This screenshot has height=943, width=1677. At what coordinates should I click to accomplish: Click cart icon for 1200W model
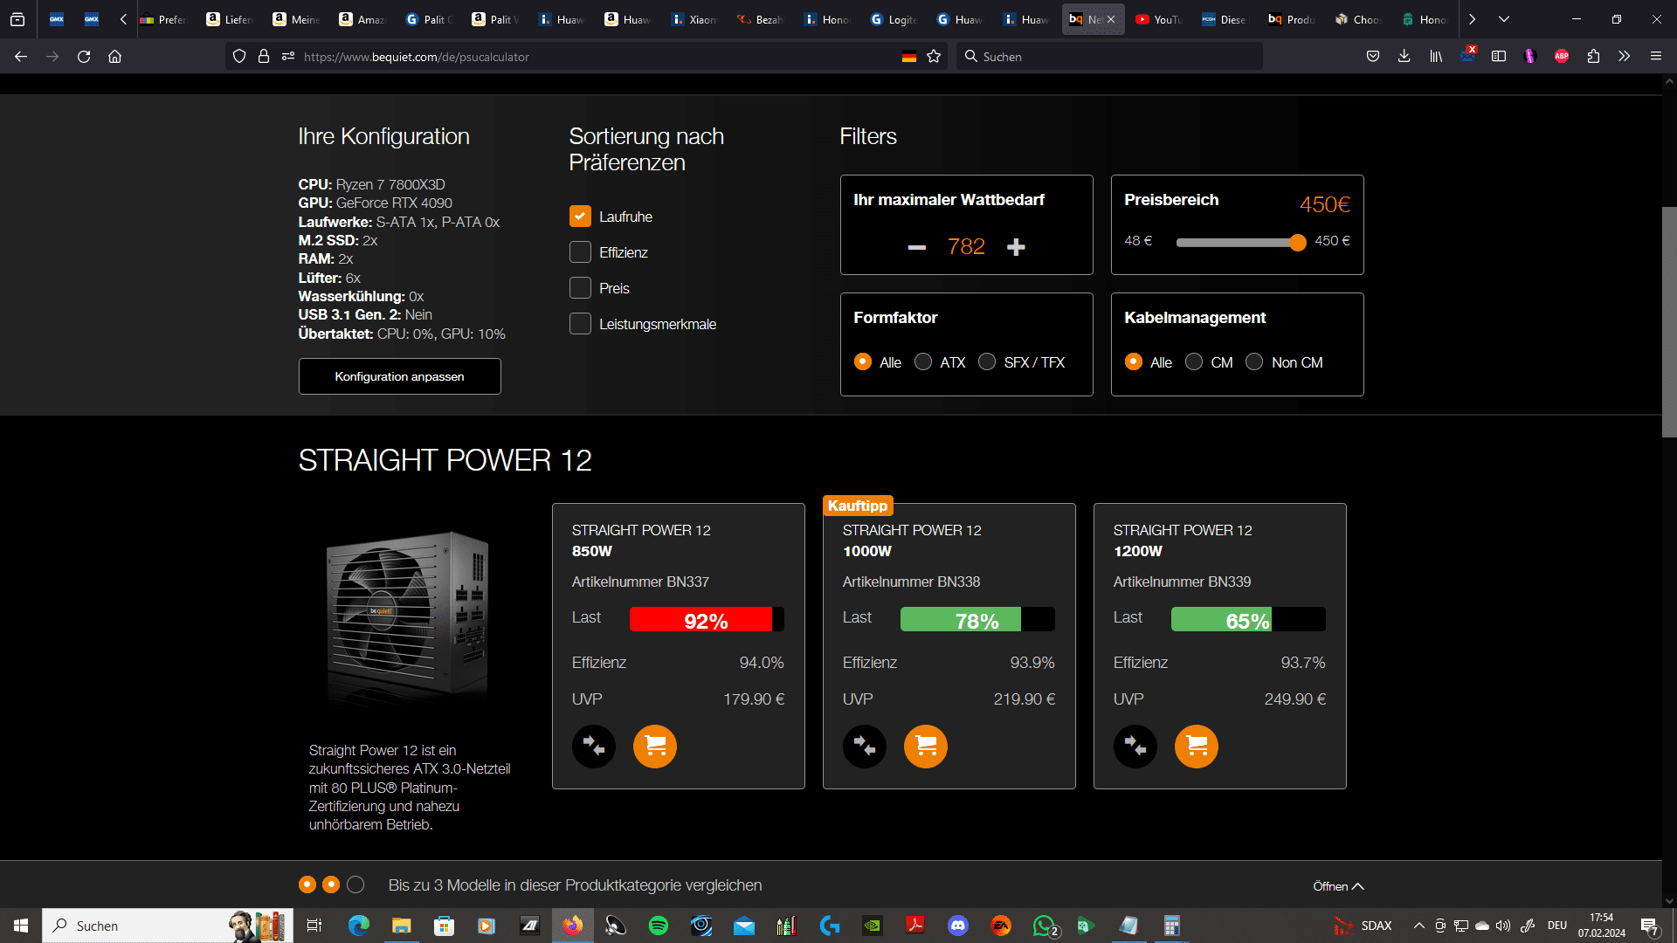tap(1196, 747)
